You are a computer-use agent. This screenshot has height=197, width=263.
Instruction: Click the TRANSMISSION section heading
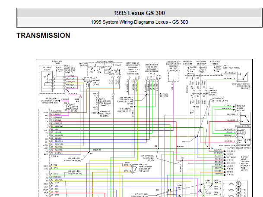tap(43, 35)
